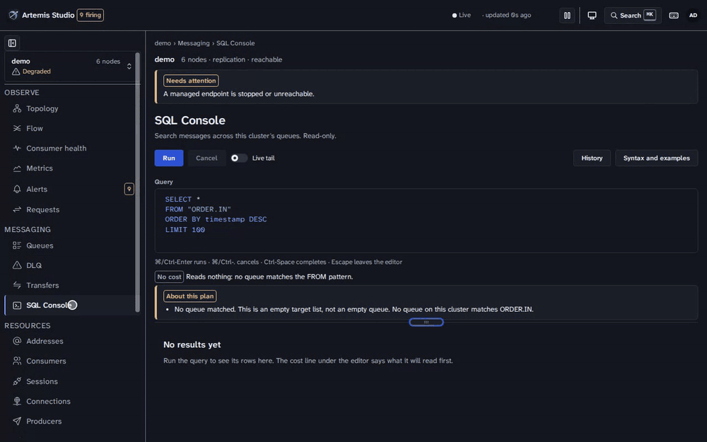
Task: Click the Addresses at-sign icon
Action: pos(17,341)
